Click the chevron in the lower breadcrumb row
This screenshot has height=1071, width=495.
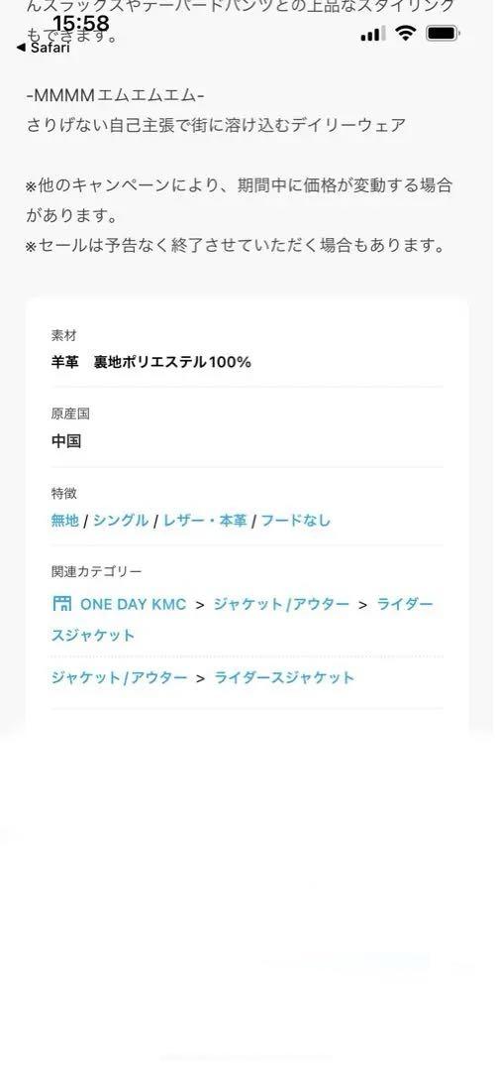tap(200, 678)
